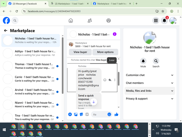The width and height of the screenshot is (182, 137).
Task: Jump to latest message with down arrow
Action: (94, 102)
